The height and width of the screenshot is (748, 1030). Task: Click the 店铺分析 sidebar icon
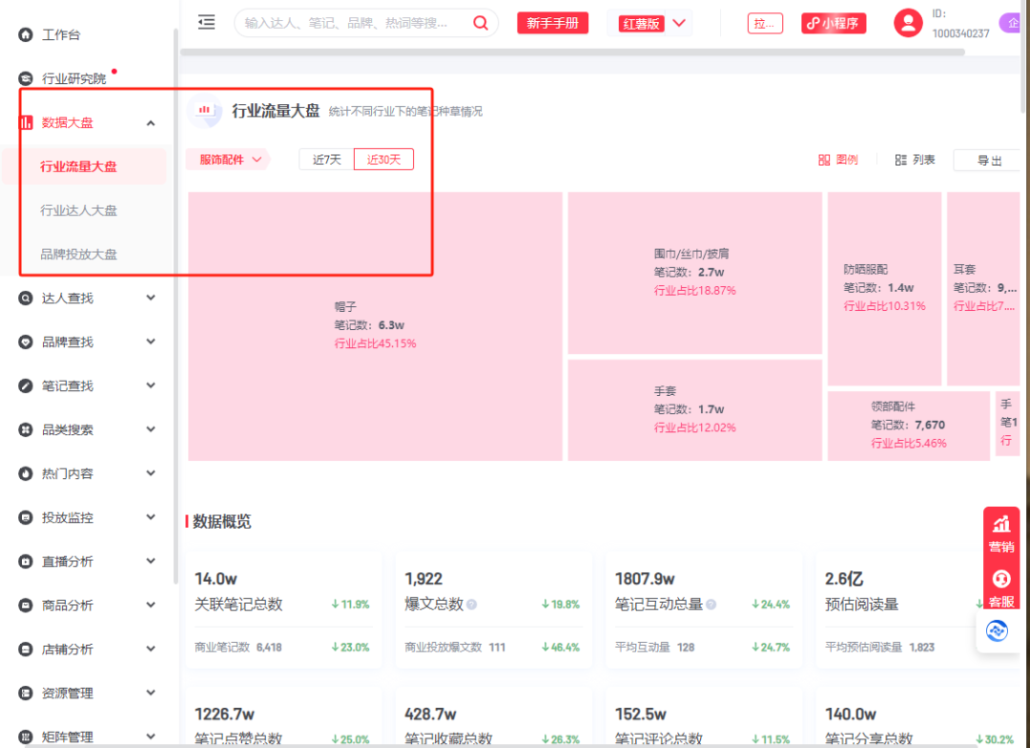(25, 650)
